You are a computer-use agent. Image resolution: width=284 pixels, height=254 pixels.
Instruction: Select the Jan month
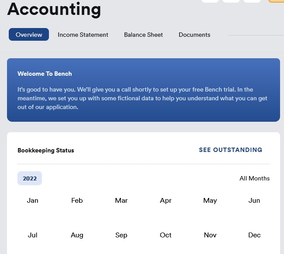pyautogui.click(x=33, y=201)
